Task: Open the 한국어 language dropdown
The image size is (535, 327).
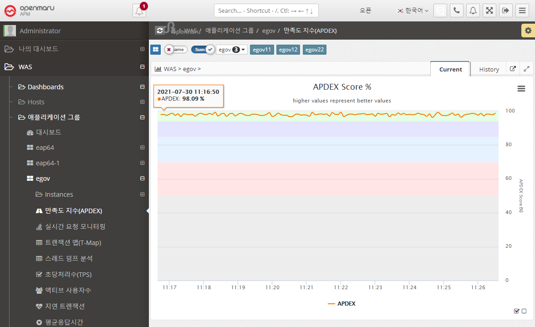Action: pos(413,10)
